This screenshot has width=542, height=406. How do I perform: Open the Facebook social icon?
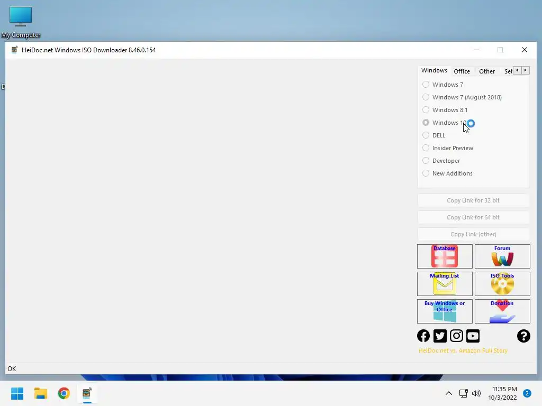click(423, 336)
